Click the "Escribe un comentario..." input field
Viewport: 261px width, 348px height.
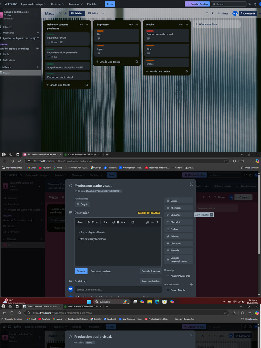click(118, 290)
